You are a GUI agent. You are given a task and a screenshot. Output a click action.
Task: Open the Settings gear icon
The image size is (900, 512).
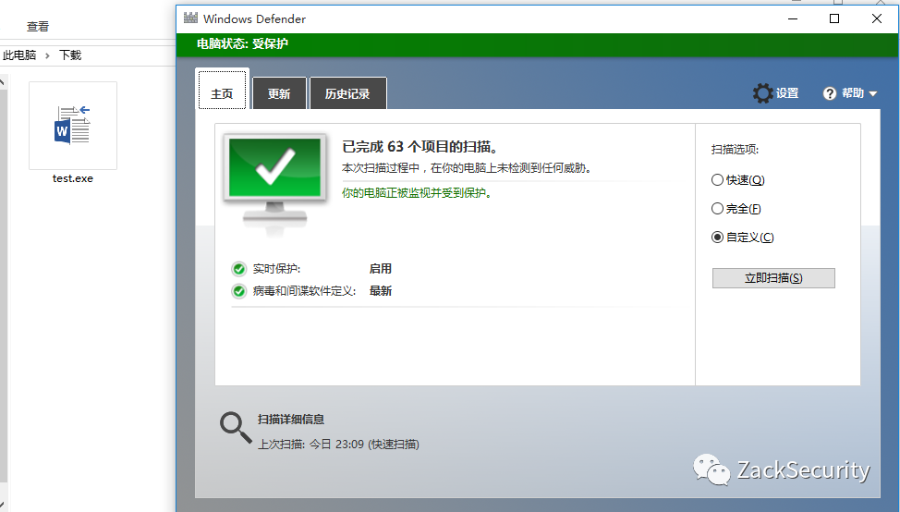tap(763, 93)
